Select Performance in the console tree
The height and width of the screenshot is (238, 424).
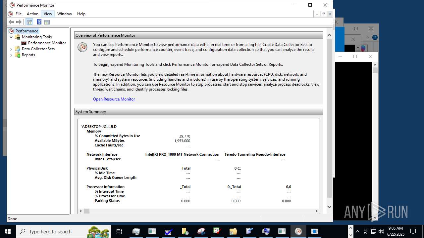click(x=27, y=31)
